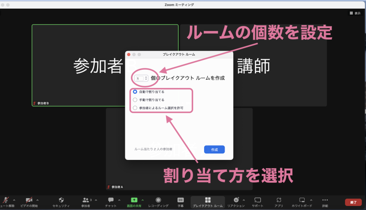This screenshot has width=366, height=210.
Task: Start video with the camera icon
Action: (29, 200)
